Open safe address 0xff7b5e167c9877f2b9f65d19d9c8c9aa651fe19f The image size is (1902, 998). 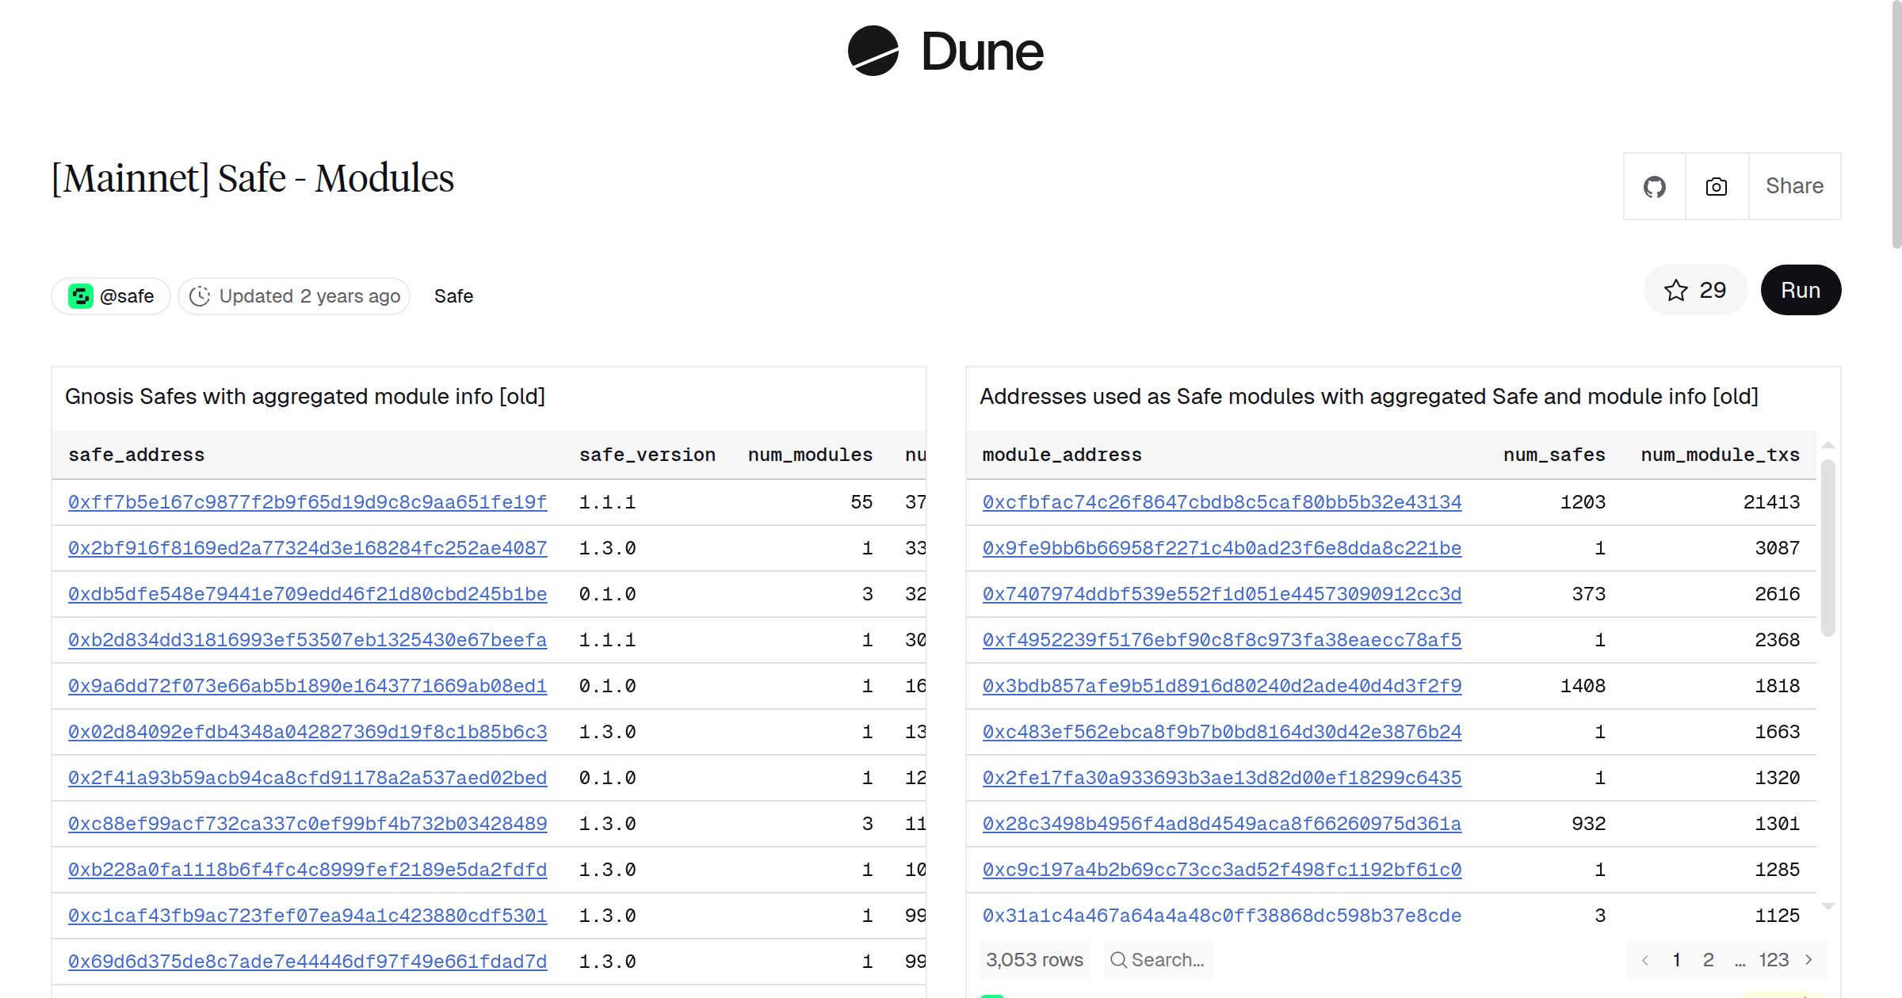click(307, 502)
